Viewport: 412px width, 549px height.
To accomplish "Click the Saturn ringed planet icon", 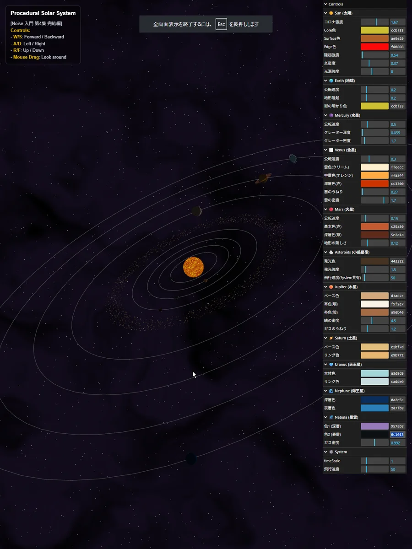I will click(331, 338).
